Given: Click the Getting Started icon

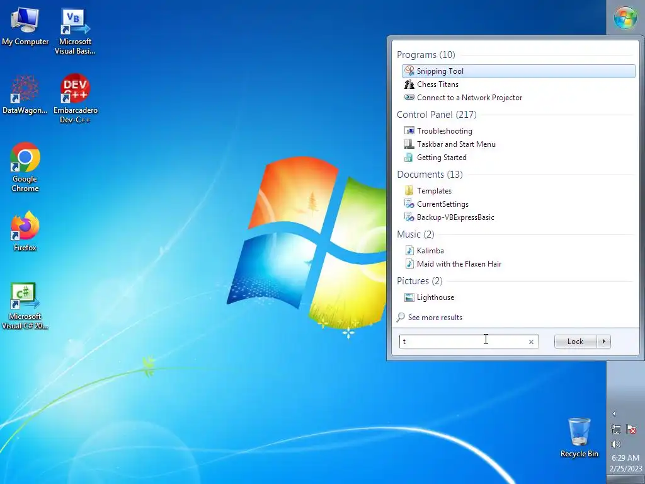Looking at the screenshot, I should (x=408, y=157).
